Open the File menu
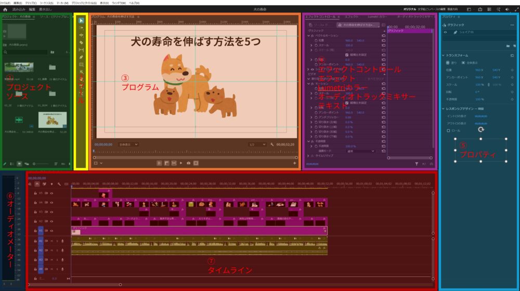Screen dimensions: 520x291 coord(5,3)
